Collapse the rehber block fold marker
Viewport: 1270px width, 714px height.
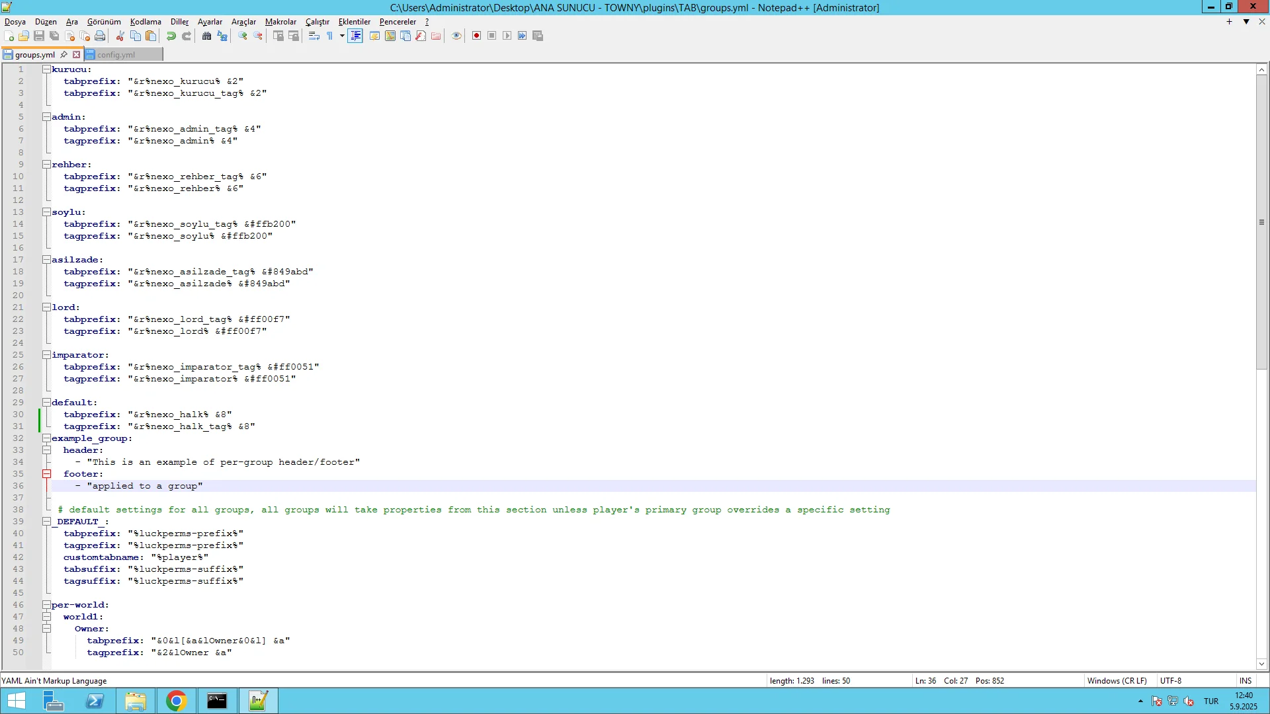point(47,165)
